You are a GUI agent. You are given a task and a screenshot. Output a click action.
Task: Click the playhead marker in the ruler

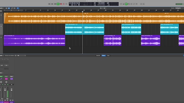tap(83, 12)
